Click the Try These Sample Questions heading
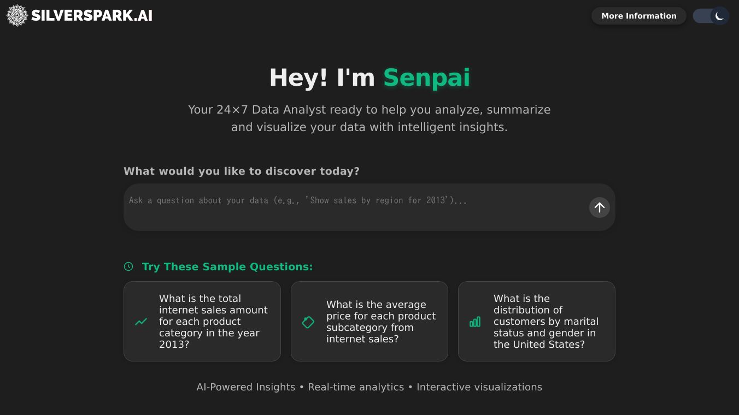This screenshot has height=415, width=739. (x=227, y=266)
